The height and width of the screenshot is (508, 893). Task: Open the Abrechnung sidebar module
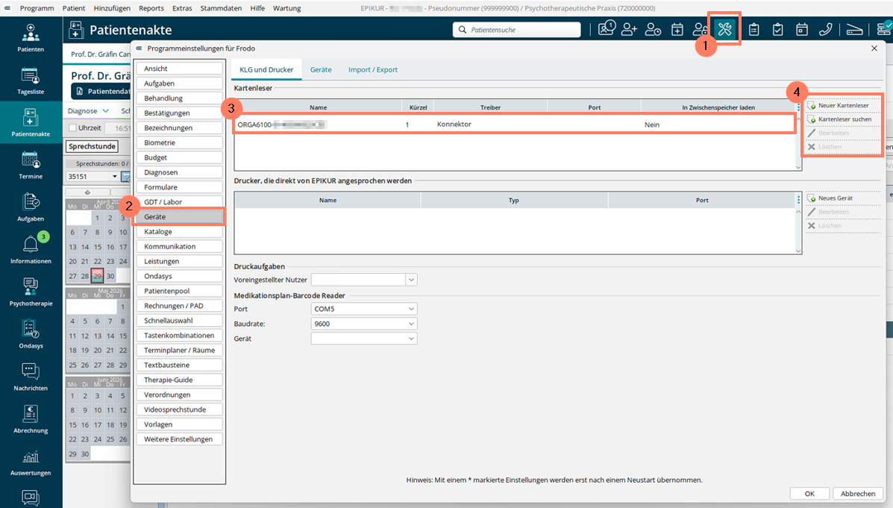(31, 419)
